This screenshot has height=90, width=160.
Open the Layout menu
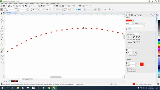pos(15,3)
